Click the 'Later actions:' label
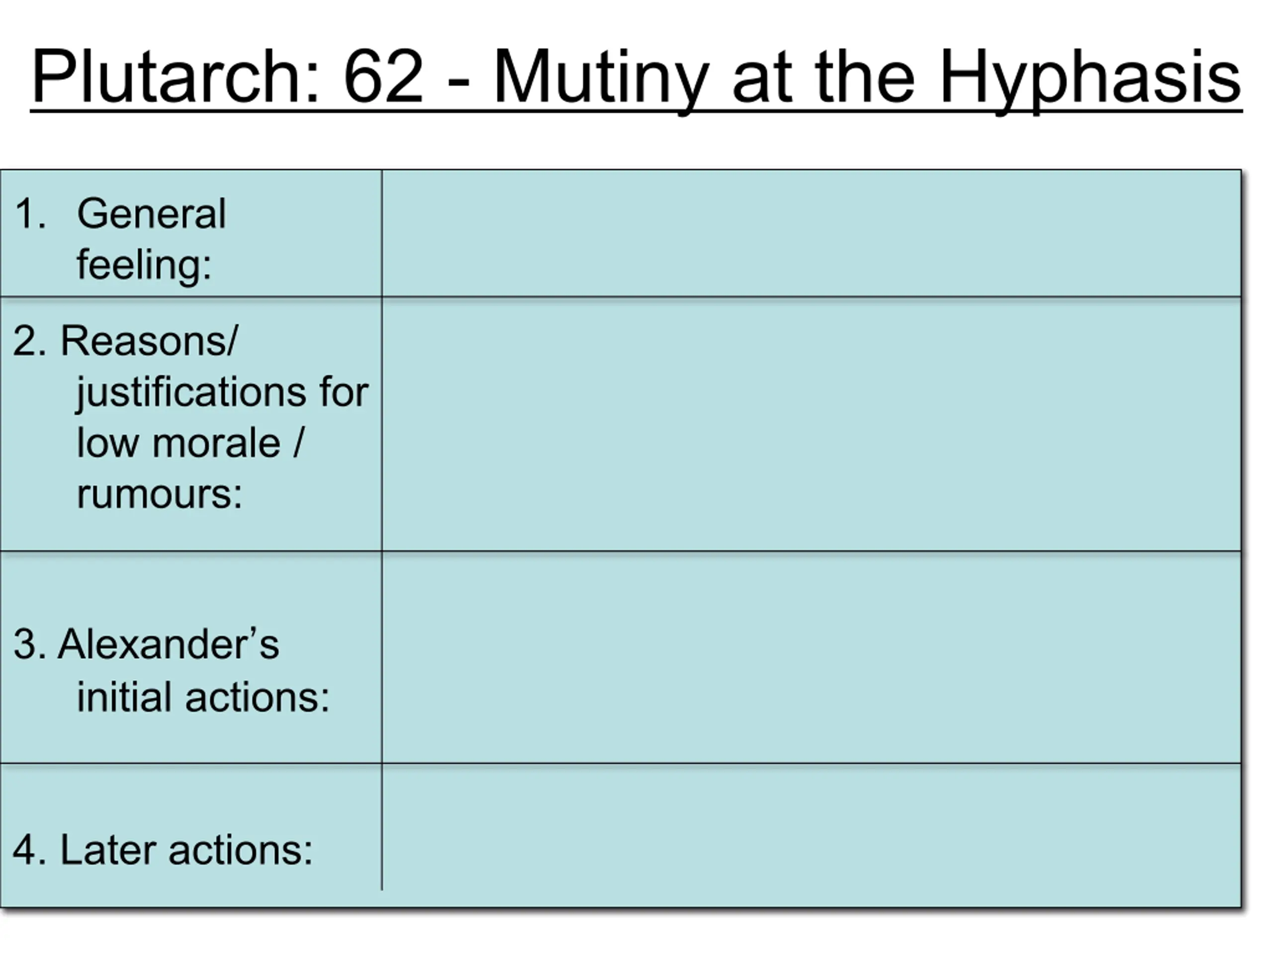This screenshot has height=954, width=1273. (x=186, y=849)
